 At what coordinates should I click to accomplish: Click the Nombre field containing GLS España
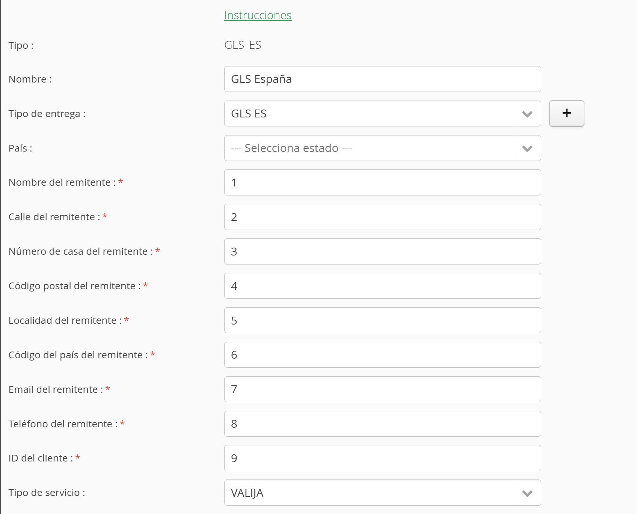pos(382,79)
